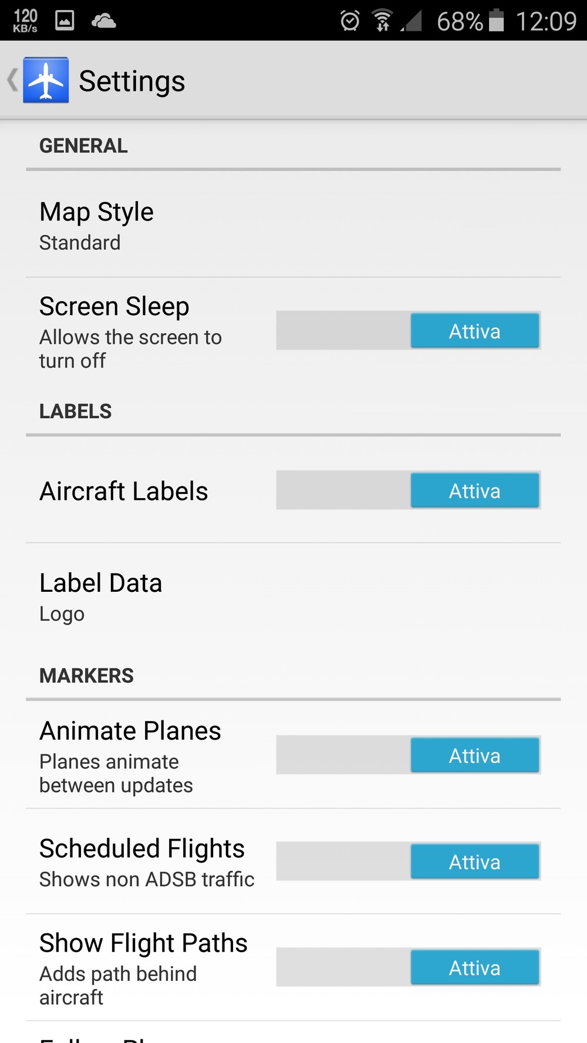
Task: Tap the Wi-Fi status bar icon
Action: (x=383, y=21)
